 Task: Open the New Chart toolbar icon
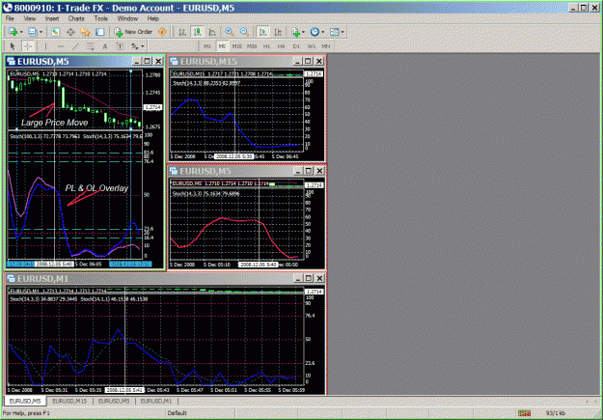point(13,32)
